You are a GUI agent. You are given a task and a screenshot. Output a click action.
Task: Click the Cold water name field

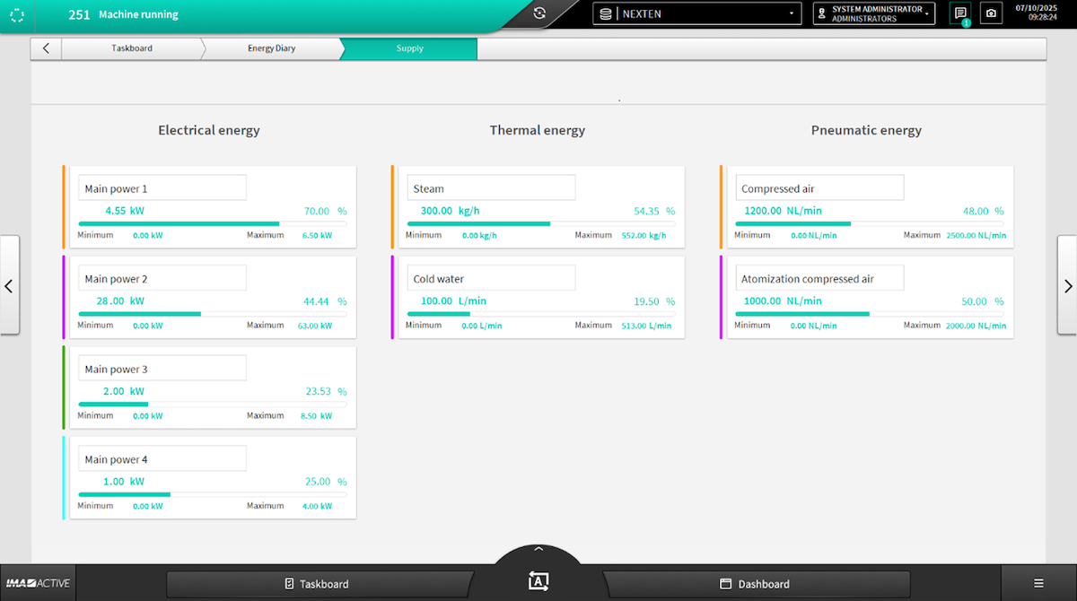(x=491, y=278)
